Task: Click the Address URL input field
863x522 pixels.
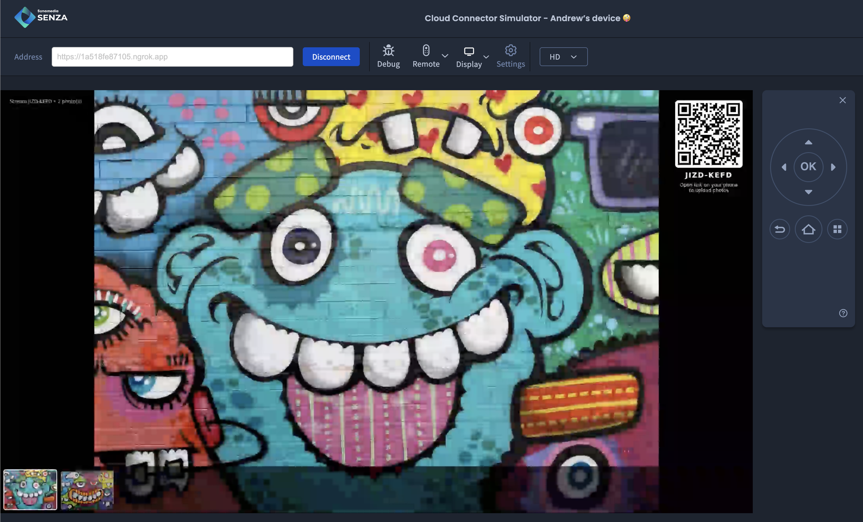Action: (172, 57)
